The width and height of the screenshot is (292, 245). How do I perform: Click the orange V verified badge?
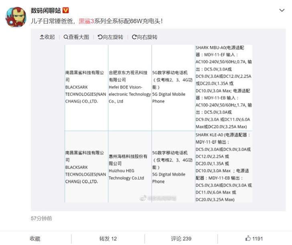(x=65, y=10)
